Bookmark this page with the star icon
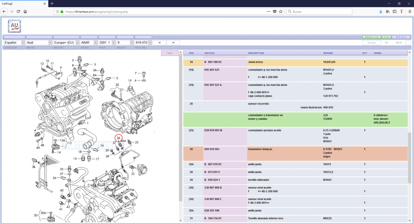The image size is (414, 224). tap(281, 12)
